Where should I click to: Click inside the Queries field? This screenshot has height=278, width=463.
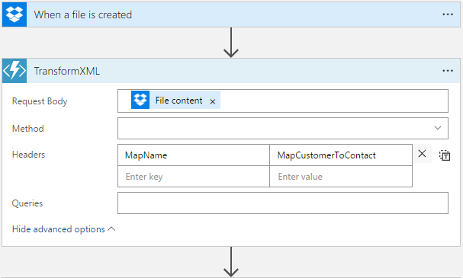click(x=283, y=203)
